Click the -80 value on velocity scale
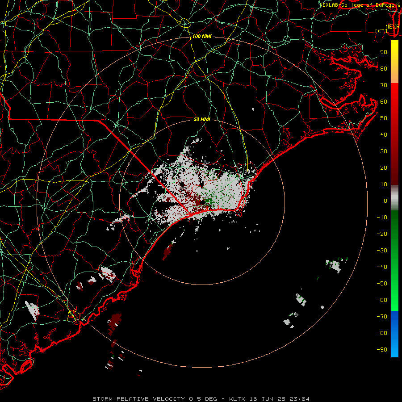Screen dimensions: 402x402 [x=382, y=333]
